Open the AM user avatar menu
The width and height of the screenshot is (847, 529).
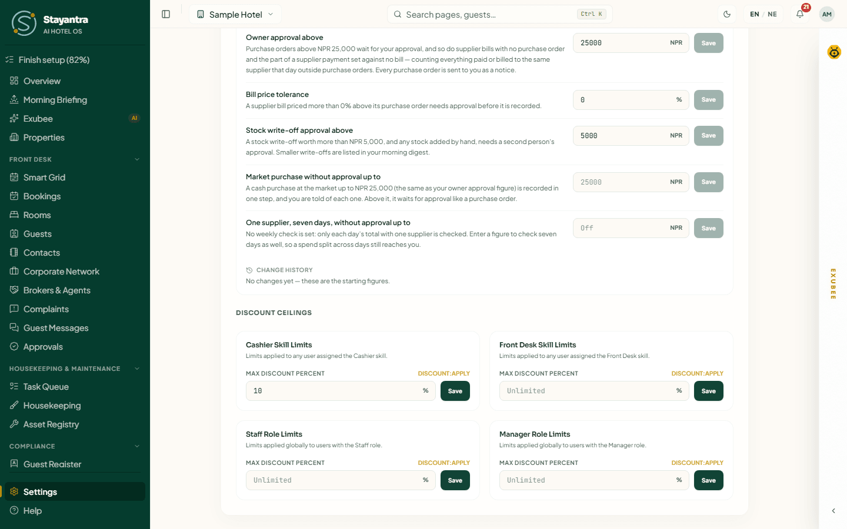(827, 14)
